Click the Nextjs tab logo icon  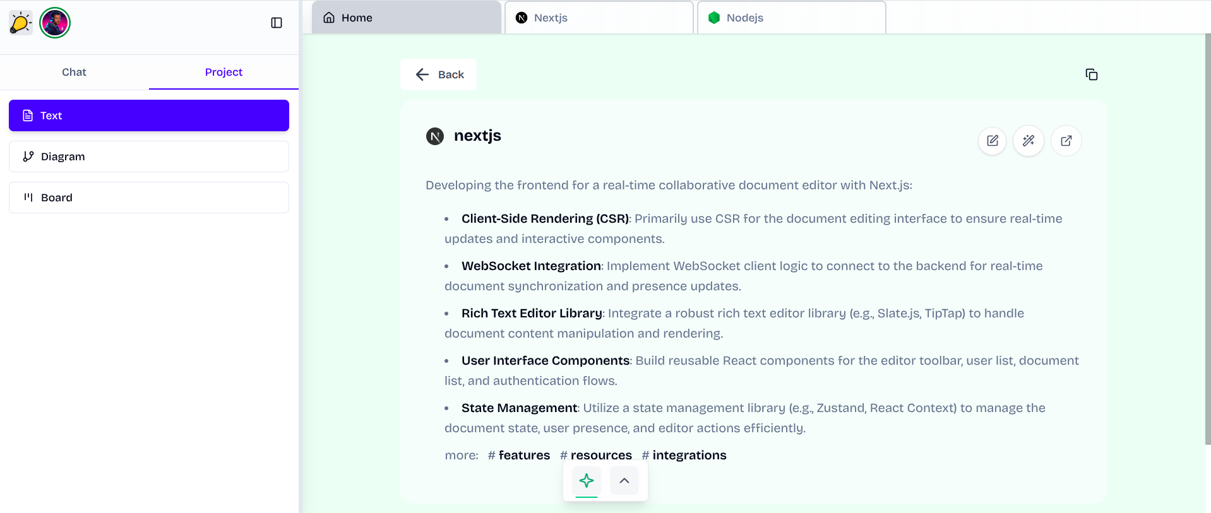[x=522, y=18]
